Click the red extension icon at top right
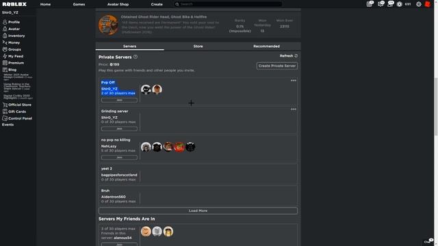 click(427, 4)
